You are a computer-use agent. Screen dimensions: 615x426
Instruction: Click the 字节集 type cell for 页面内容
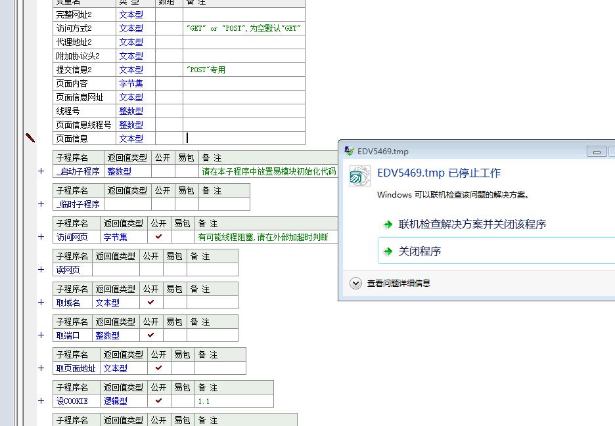(131, 83)
